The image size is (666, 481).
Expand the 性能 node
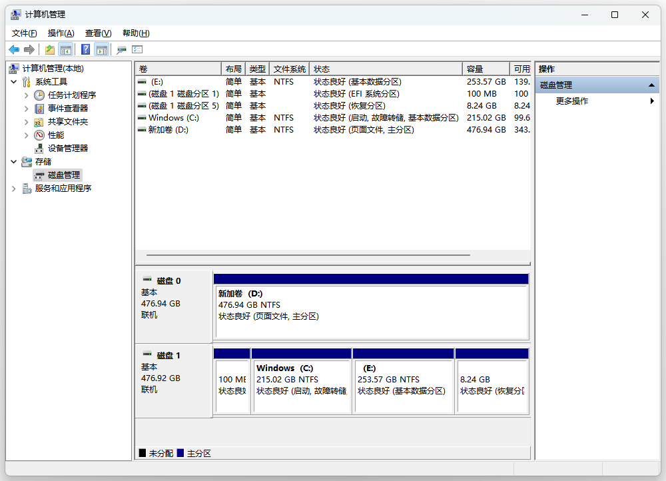click(x=27, y=135)
